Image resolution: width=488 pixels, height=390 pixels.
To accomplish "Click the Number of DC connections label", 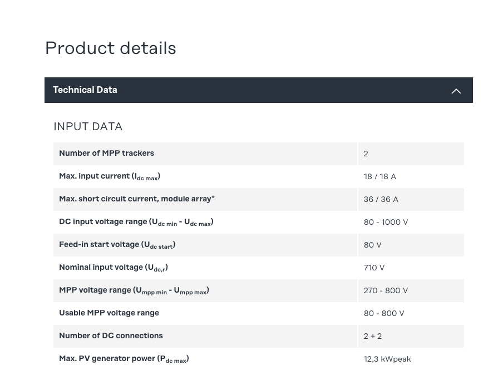I will 111,336.
